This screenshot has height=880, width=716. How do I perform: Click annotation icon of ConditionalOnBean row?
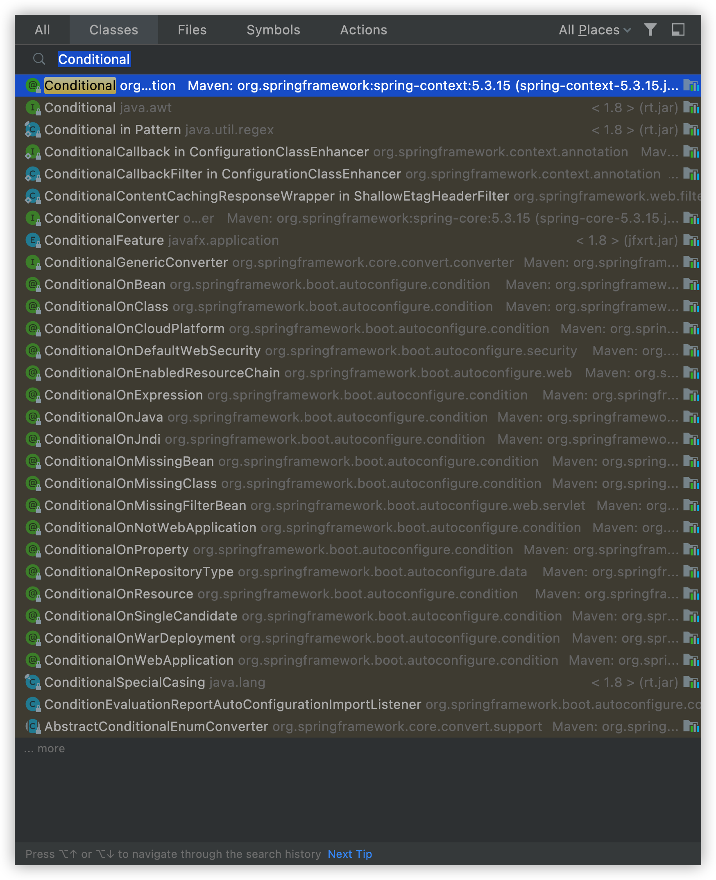tap(33, 284)
